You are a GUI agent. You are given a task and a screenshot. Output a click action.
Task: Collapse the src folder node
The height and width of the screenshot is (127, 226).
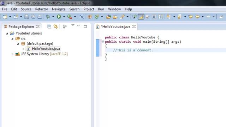coord(12,39)
